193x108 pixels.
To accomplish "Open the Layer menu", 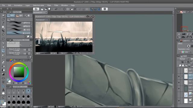I will point(27,5).
